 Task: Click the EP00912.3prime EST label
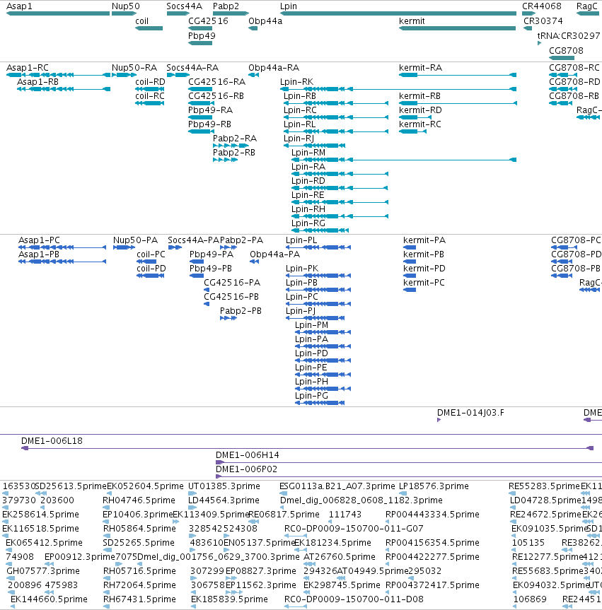coord(80,557)
